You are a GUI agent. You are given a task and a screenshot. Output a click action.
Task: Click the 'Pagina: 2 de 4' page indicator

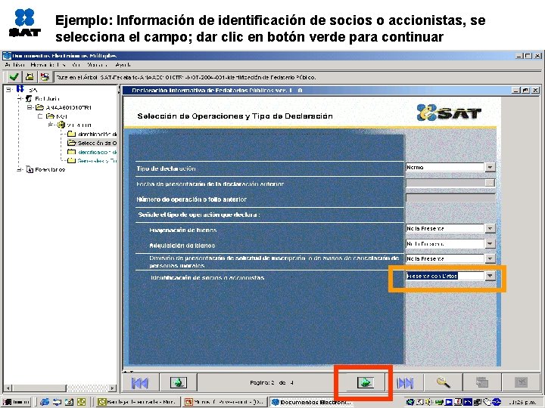point(272,383)
